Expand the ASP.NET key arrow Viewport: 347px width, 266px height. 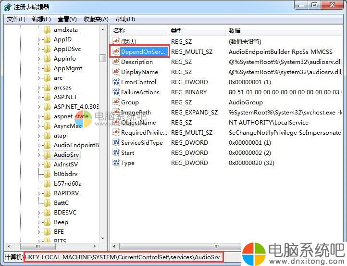[39, 97]
